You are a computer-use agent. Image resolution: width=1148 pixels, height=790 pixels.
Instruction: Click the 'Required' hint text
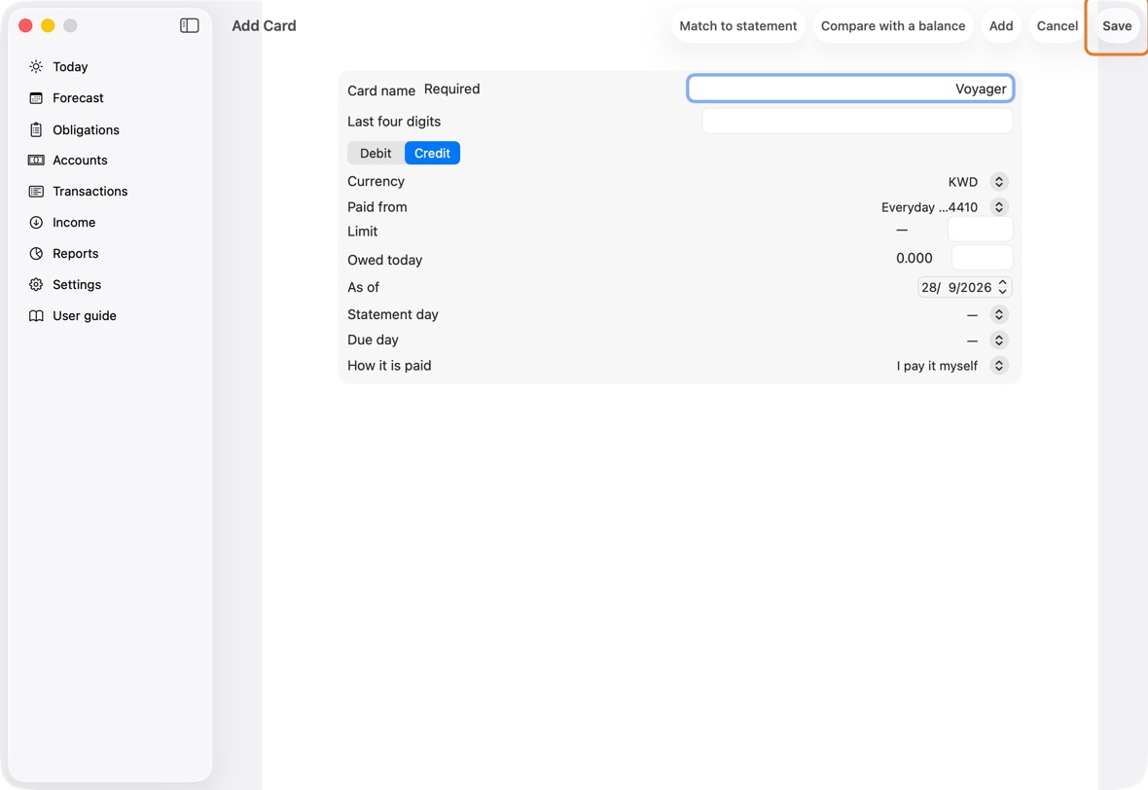[x=451, y=89]
